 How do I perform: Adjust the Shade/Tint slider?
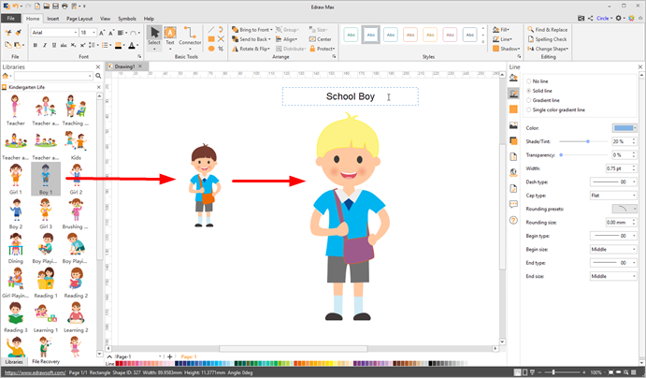tap(587, 141)
